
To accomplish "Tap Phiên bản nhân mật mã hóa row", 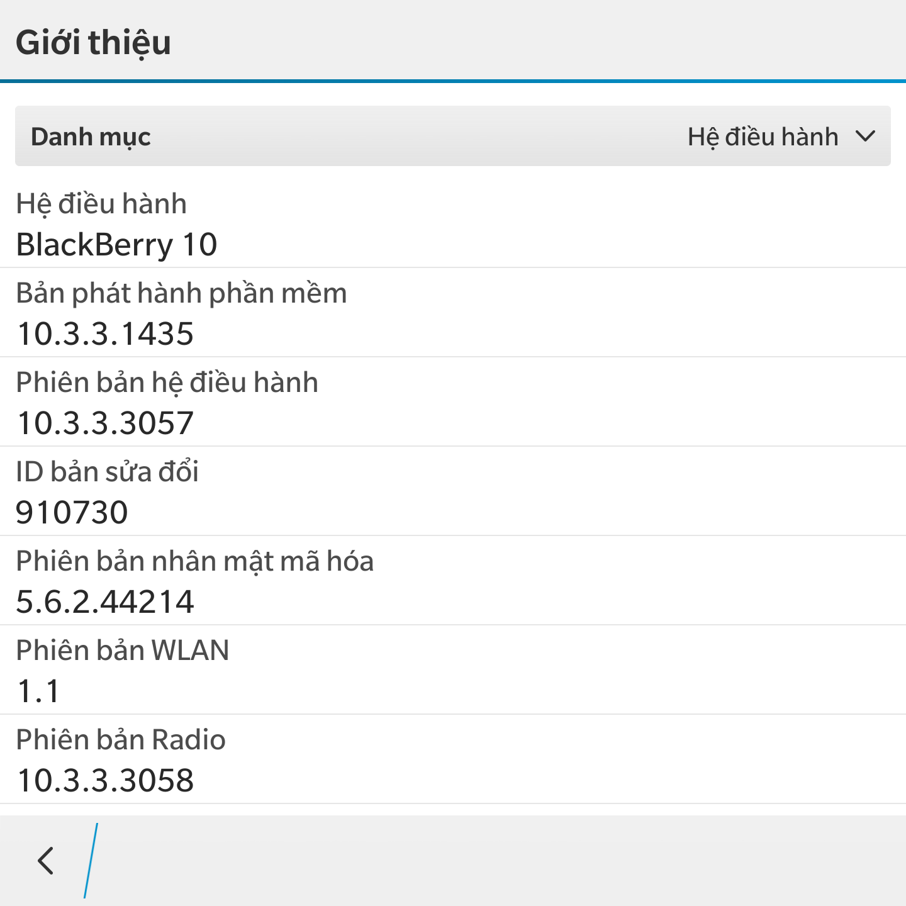I will click(453, 581).
